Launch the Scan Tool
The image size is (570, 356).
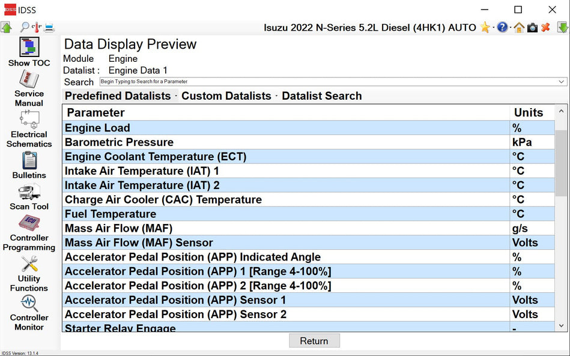[x=29, y=192]
